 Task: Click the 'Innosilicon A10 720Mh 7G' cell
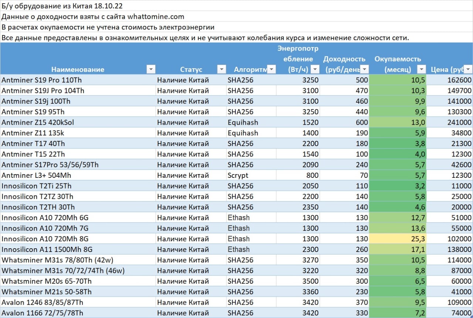[x=78, y=228]
